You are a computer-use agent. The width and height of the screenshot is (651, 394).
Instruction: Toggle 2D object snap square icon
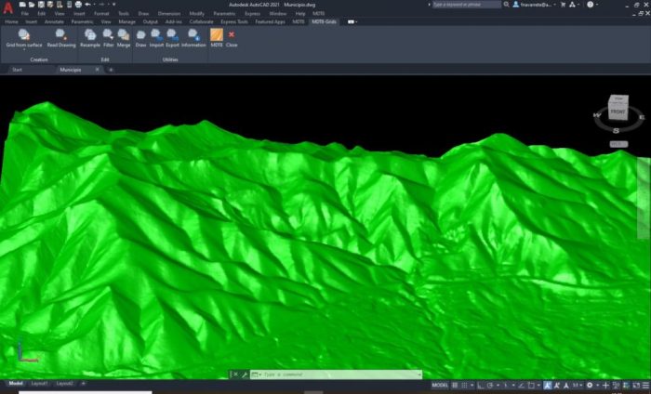tap(531, 386)
